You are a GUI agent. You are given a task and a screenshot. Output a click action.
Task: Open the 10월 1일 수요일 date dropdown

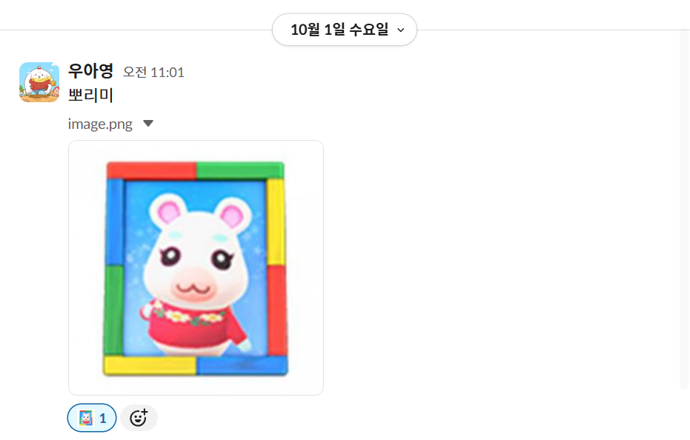(x=345, y=30)
